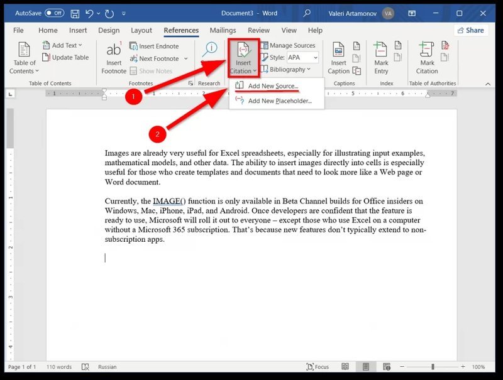The height and width of the screenshot is (380, 503).
Task: Click the Save disk icon
Action: [x=75, y=13]
